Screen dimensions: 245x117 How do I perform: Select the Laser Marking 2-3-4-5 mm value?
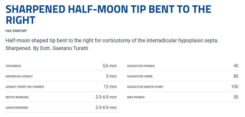(106, 108)
